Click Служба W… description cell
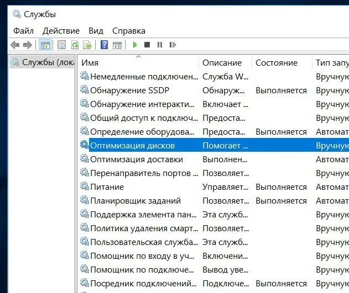This screenshot has width=349, height=293. 226,77
